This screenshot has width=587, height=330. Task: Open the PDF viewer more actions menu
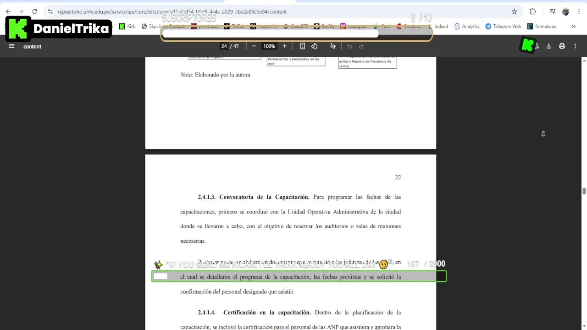coord(575,46)
